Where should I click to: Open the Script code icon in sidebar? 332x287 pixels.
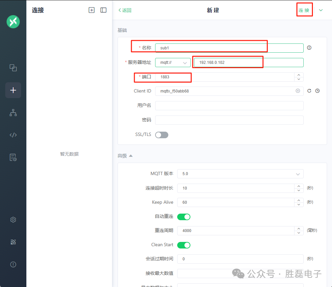13,135
